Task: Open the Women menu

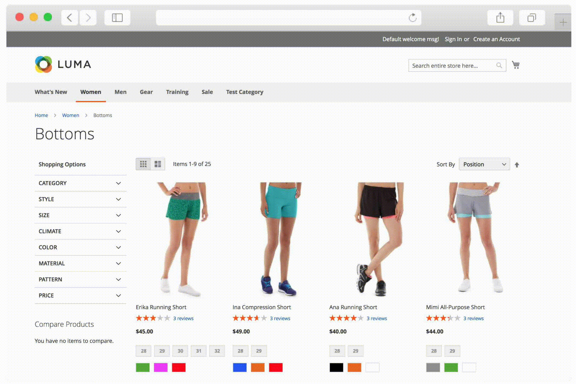Action: point(91,92)
